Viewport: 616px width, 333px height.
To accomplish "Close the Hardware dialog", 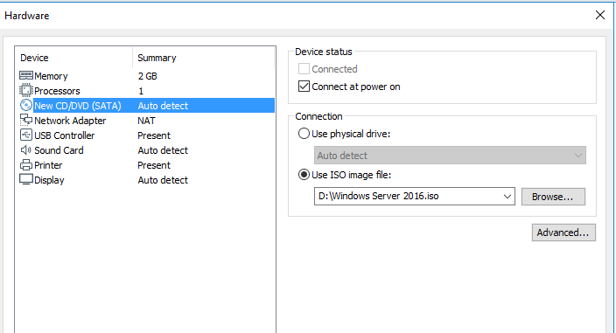I will pos(600,16).
